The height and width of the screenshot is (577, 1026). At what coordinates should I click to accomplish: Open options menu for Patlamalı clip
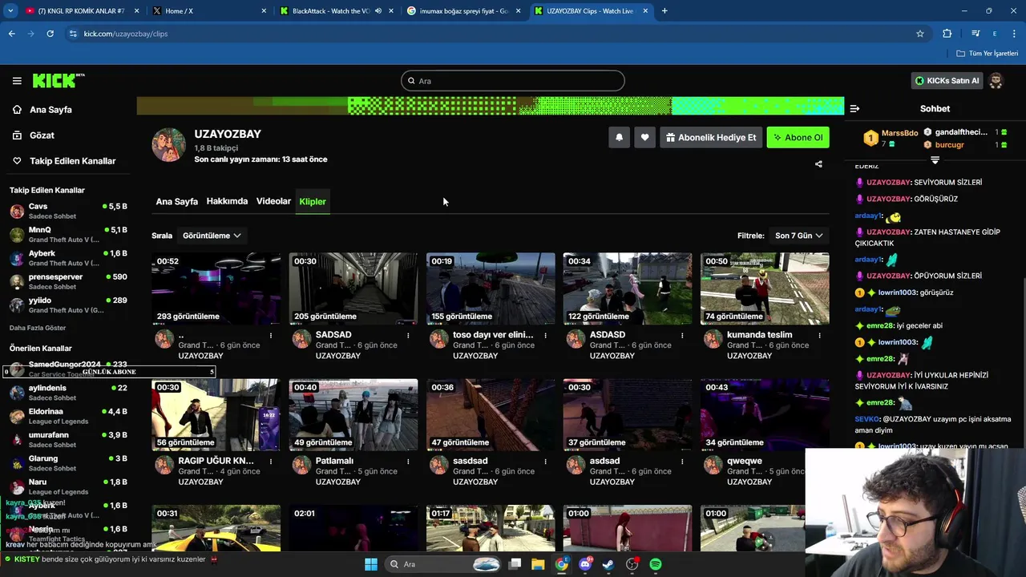tap(408, 462)
